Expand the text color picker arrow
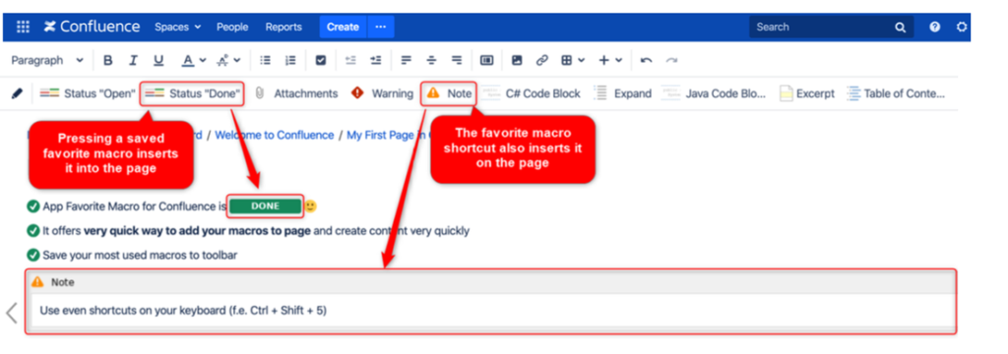This screenshot has height=354, width=1008. pyautogui.click(x=203, y=60)
